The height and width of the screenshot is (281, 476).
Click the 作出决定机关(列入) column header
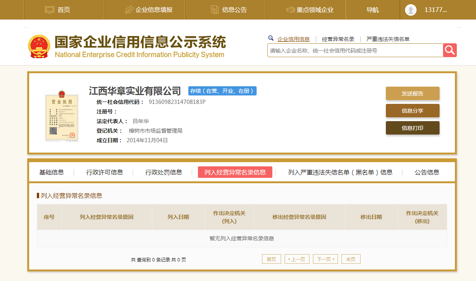[x=229, y=217]
